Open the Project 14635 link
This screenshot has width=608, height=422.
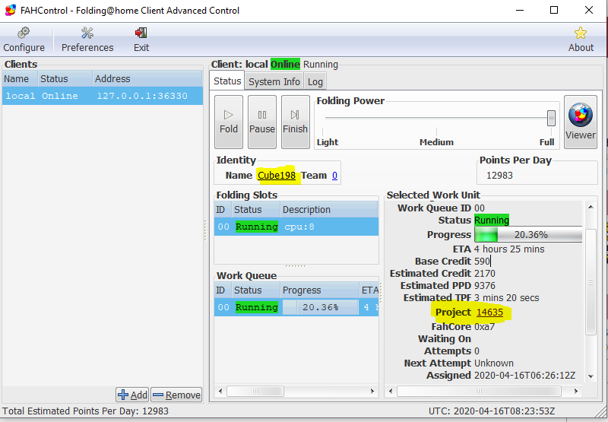[x=489, y=313]
